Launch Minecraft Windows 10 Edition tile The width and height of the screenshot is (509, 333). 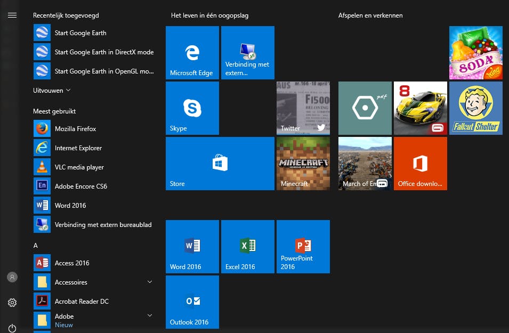coord(303,164)
